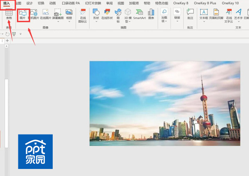Switch to the 设计 Design tab

tap(29, 3)
